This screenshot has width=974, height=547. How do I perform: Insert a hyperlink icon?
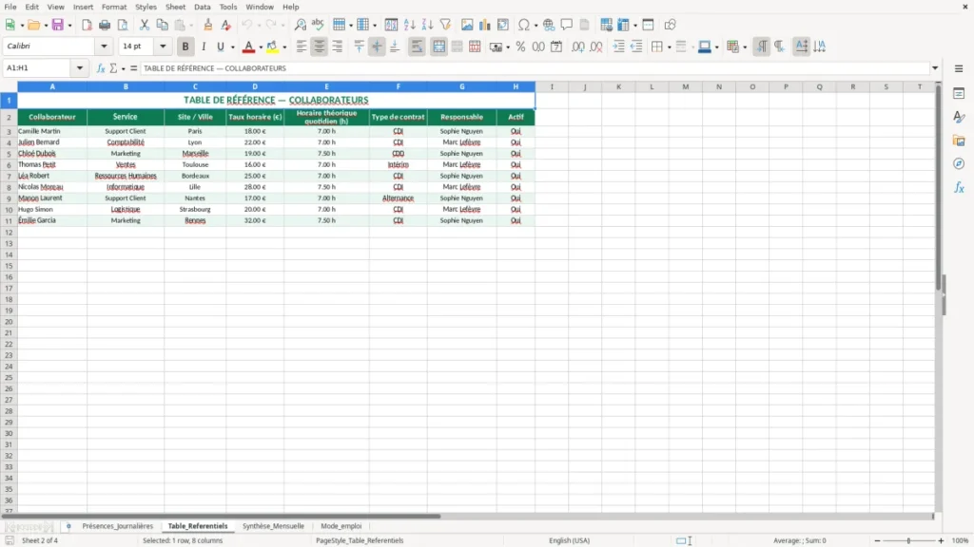pyautogui.click(x=549, y=25)
